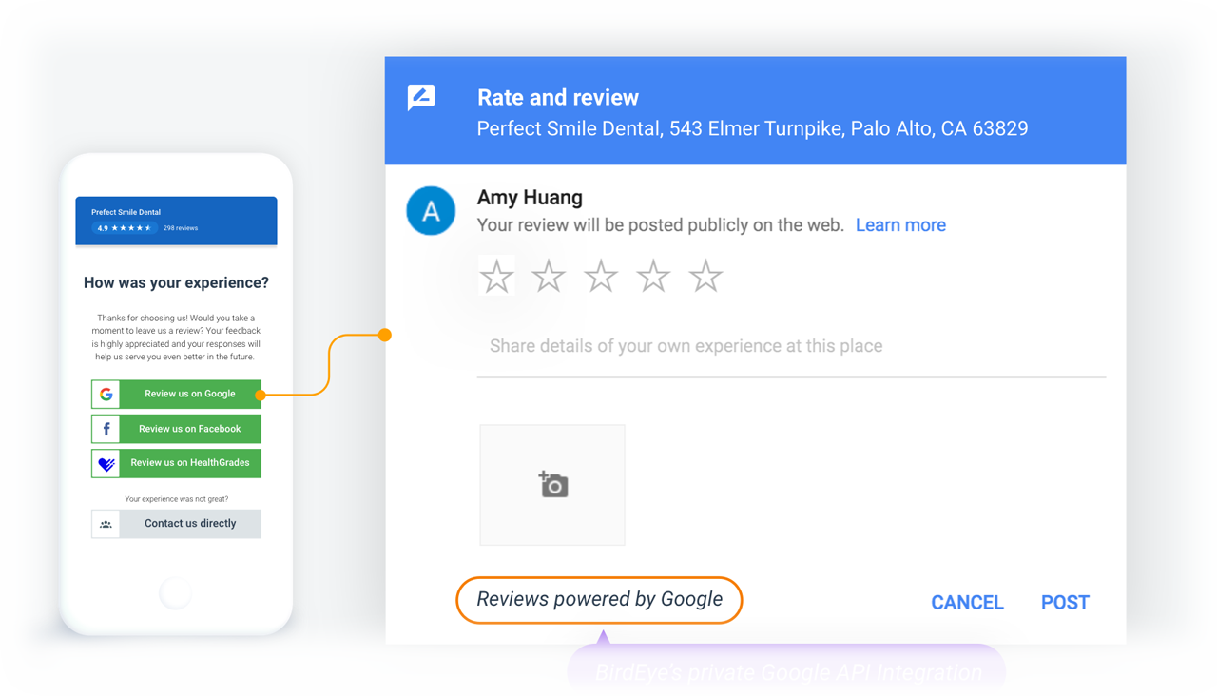Screen dimensions: 1217x696
Task: Select the third rating star
Action: coord(601,277)
